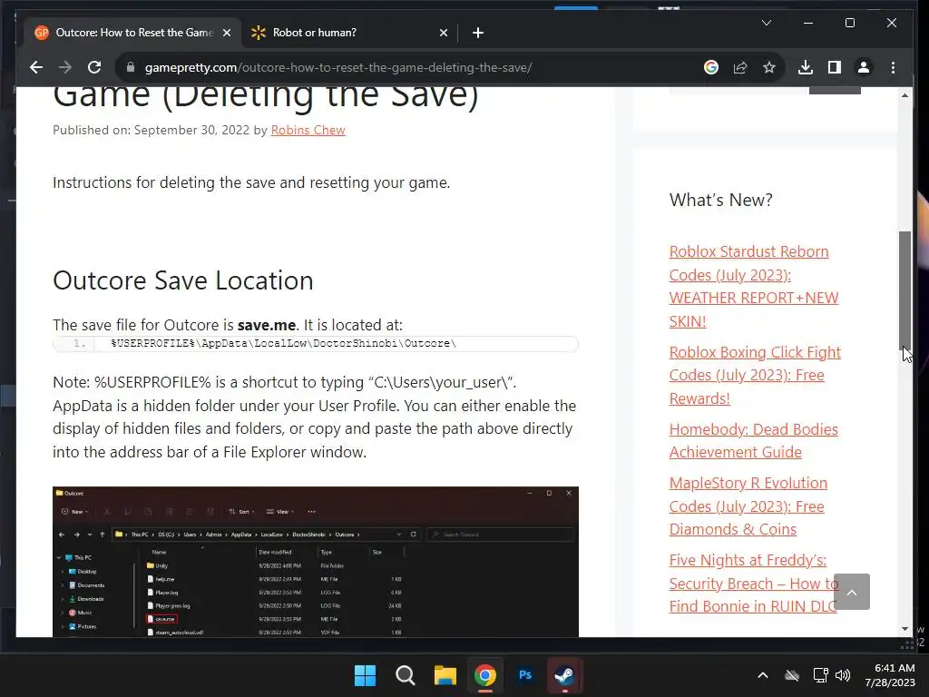Click the save location code path
Viewport: 929px width, 697px height.
(283, 344)
